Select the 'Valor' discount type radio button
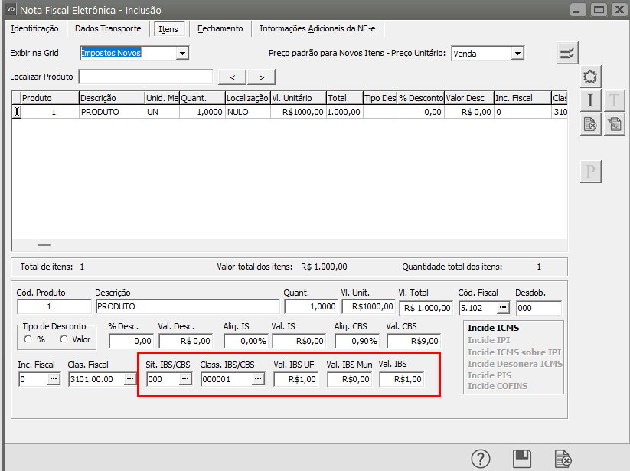 64,339
